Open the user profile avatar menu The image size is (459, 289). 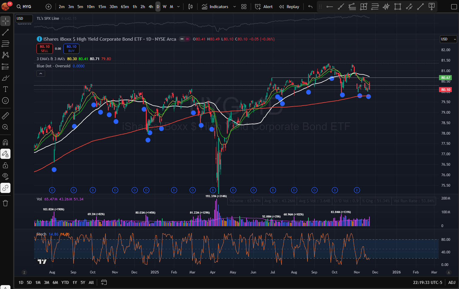point(6,6)
